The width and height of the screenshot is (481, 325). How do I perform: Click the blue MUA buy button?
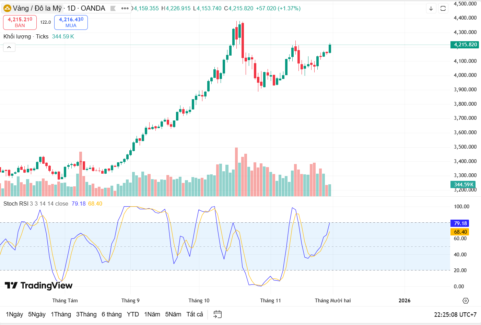click(x=71, y=22)
